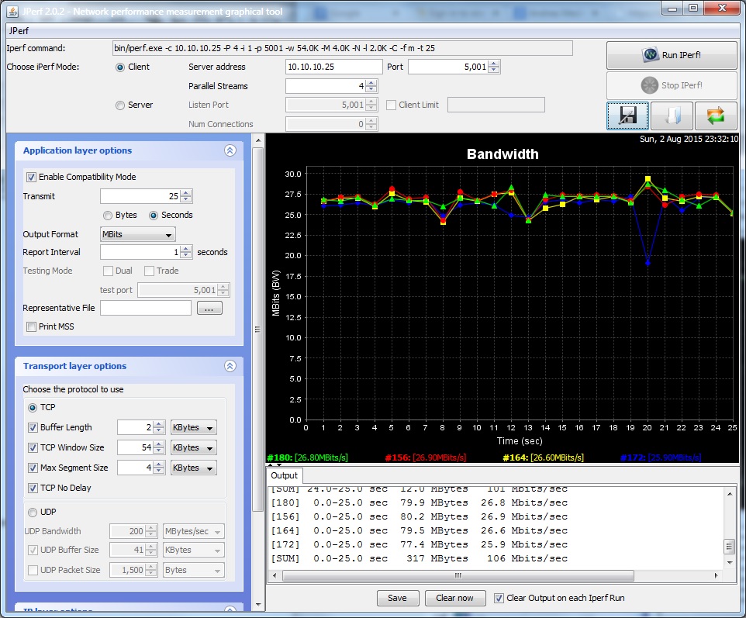Click the options panel vertical scrollbar
This screenshot has width=746, height=618.
(x=258, y=328)
